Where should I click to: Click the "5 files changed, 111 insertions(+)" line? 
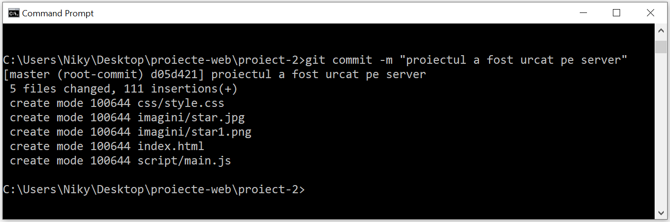pos(123,89)
